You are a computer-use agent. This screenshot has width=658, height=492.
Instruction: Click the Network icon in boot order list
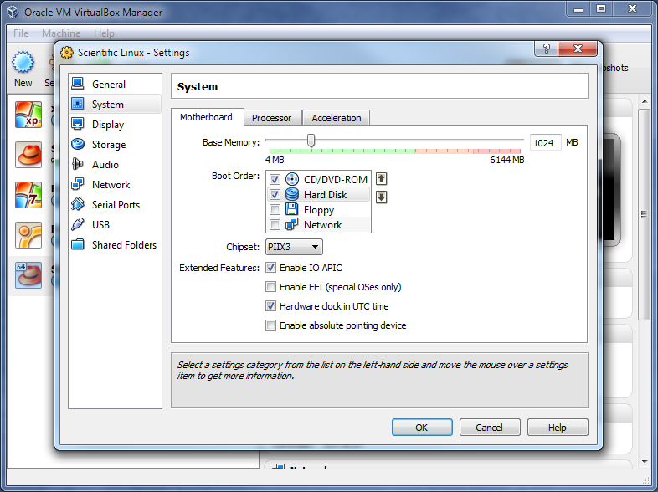pyautogui.click(x=292, y=224)
